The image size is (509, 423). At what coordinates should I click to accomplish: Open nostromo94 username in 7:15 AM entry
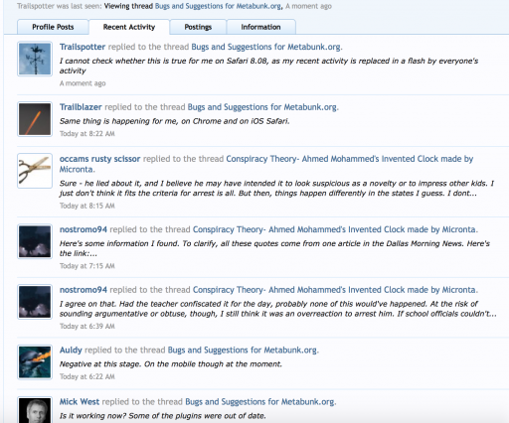point(84,229)
